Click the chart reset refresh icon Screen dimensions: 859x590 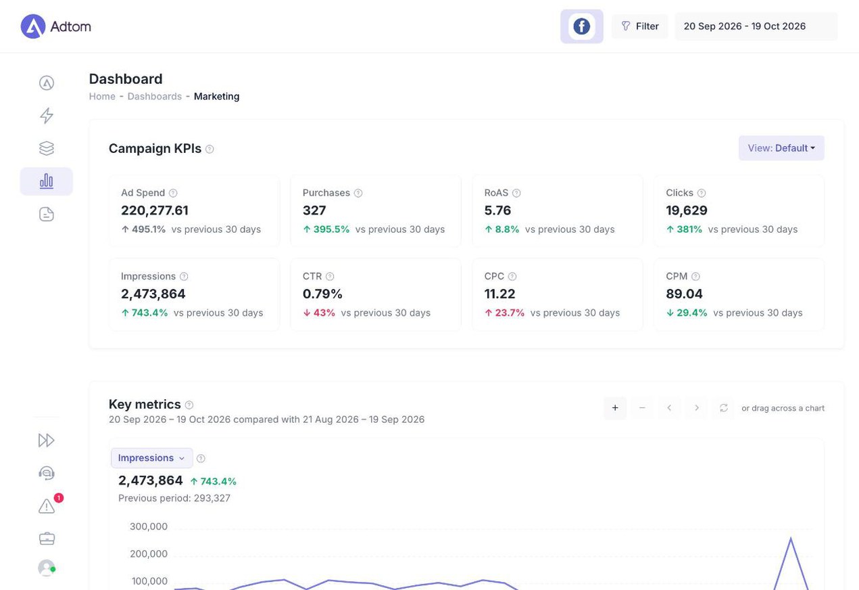pyautogui.click(x=723, y=408)
